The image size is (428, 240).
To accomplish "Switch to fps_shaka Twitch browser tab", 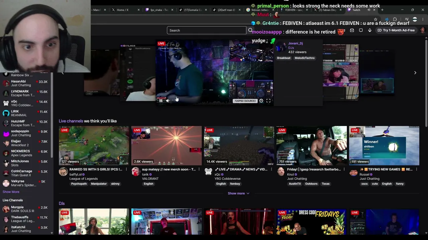I will 159,10.
